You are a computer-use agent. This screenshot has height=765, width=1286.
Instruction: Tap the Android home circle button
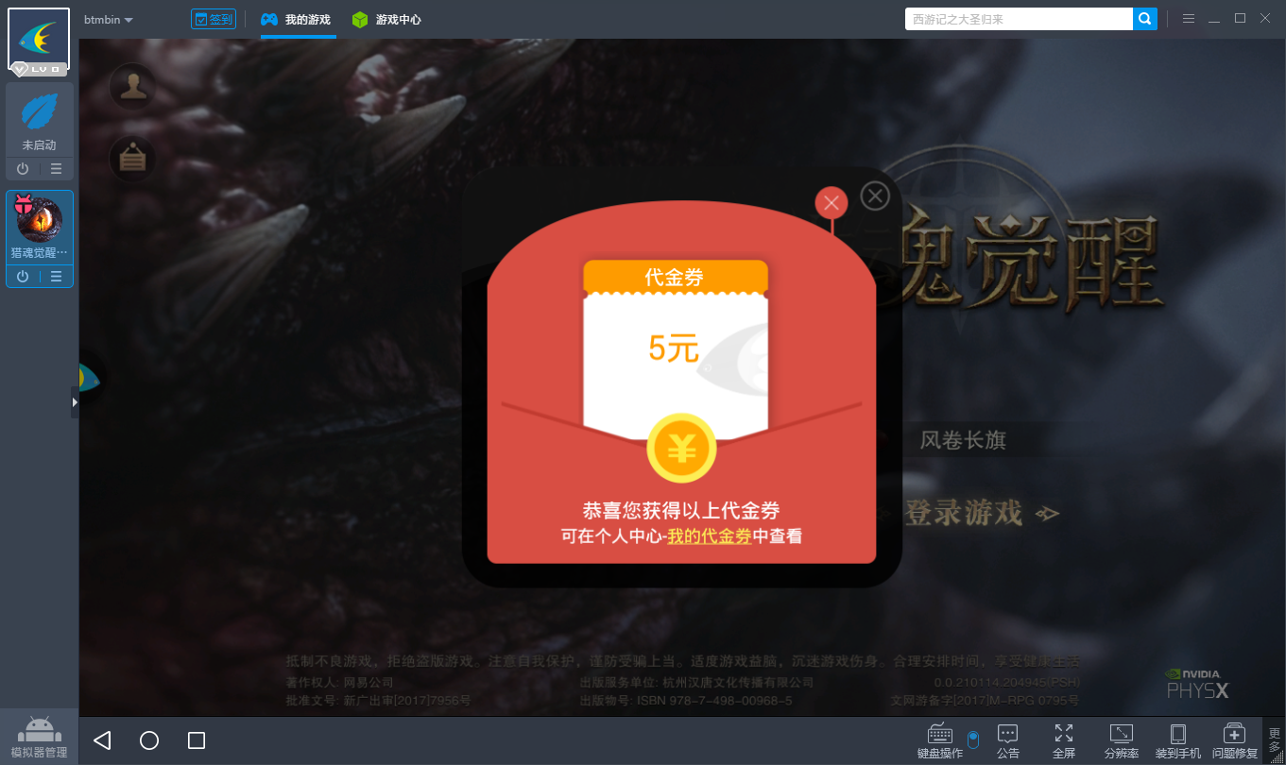point(149,740)
